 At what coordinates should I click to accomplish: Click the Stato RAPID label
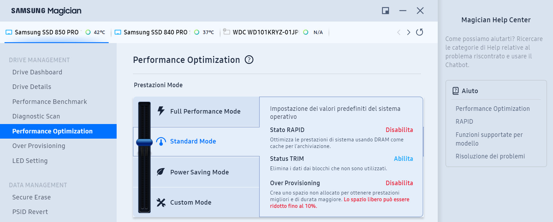click(287, 130)
